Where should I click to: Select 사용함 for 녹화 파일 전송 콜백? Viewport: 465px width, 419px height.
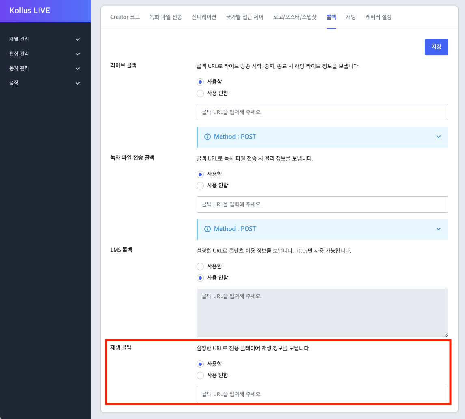click(x=200, y=174)
